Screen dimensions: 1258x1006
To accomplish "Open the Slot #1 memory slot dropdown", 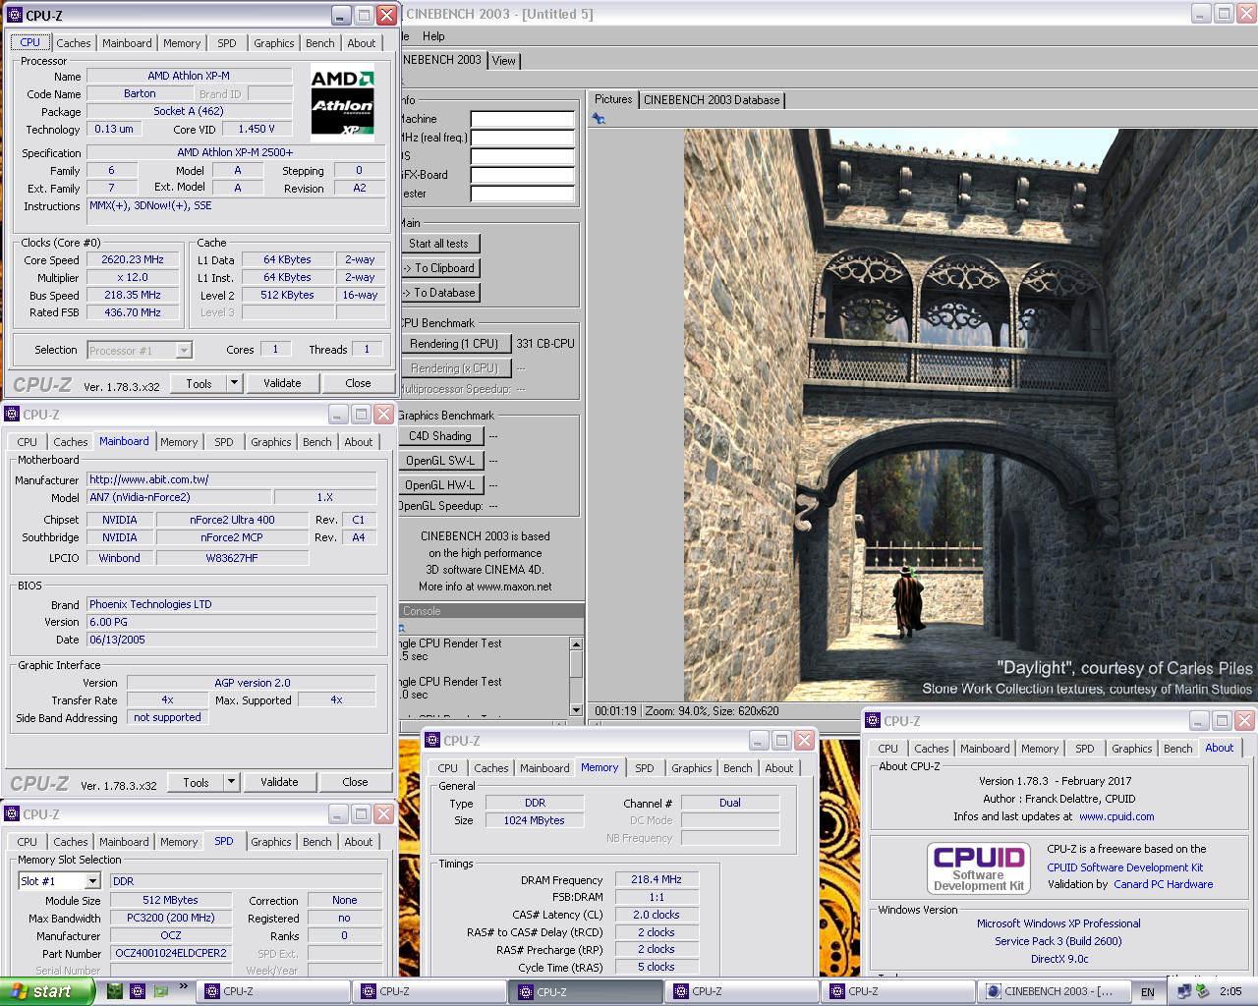I will click(x=91, y=881).
